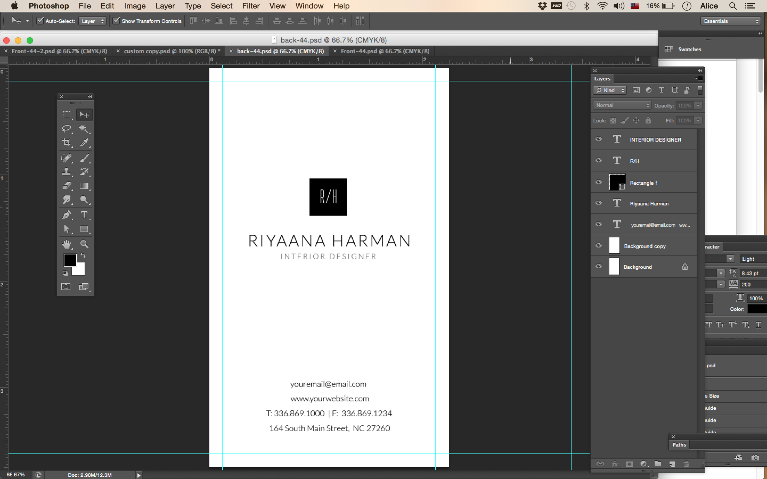Select the History Brush tool

[x=84, y=172]
